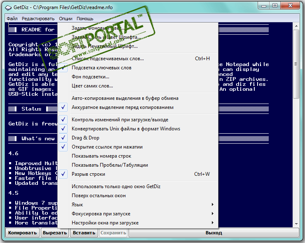Viewport: 305px width, 243px height.
Task: Open the Редактировать menu
Action: (x=38, y=19)
